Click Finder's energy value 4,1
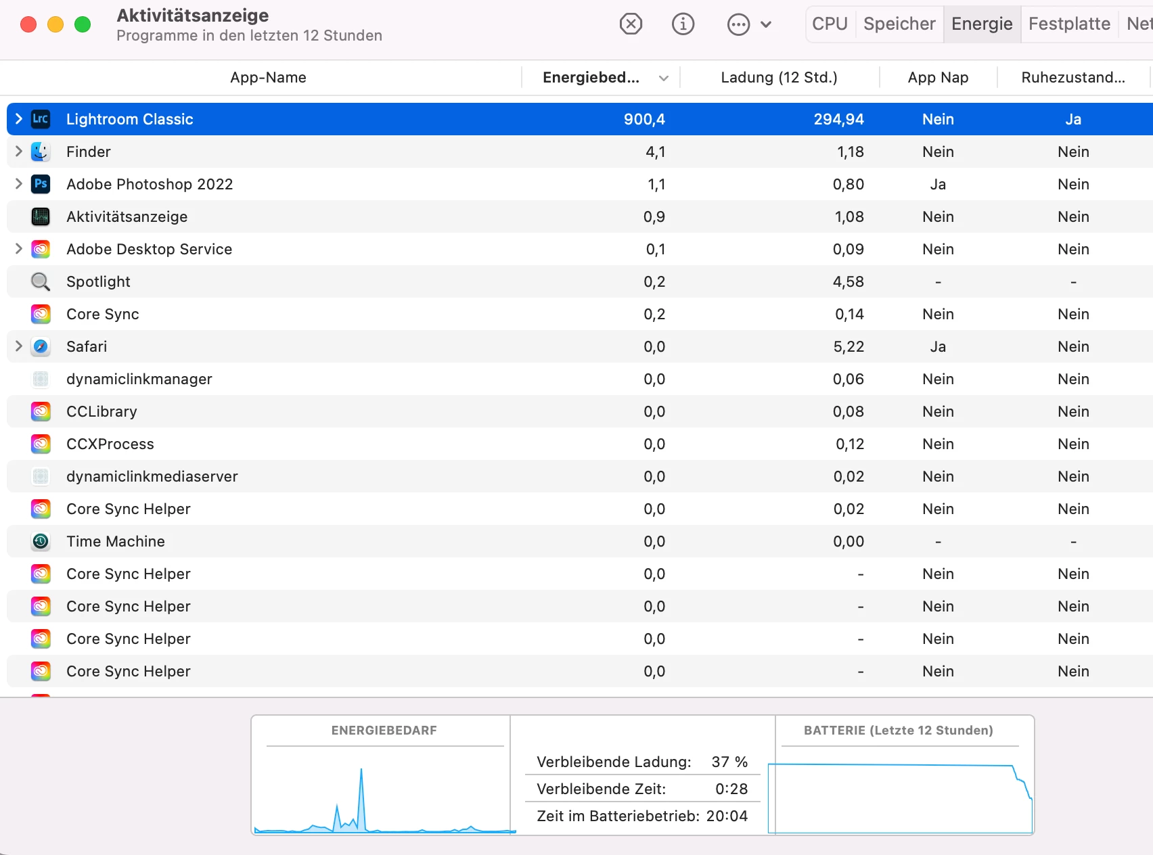The height and width of the screenshot is (855, 1153). pos(655,152)
